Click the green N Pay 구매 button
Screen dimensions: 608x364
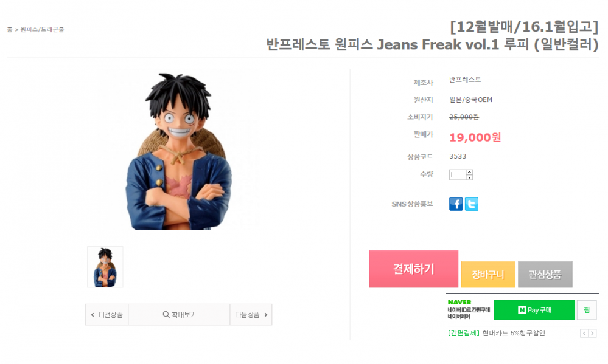point(534,310)
